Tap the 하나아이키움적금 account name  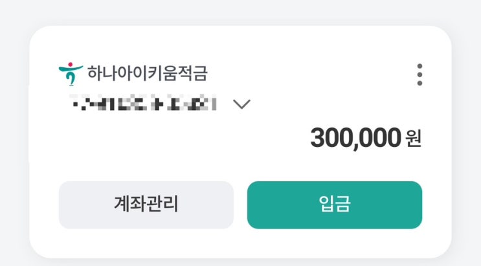[x=147, y=73]
